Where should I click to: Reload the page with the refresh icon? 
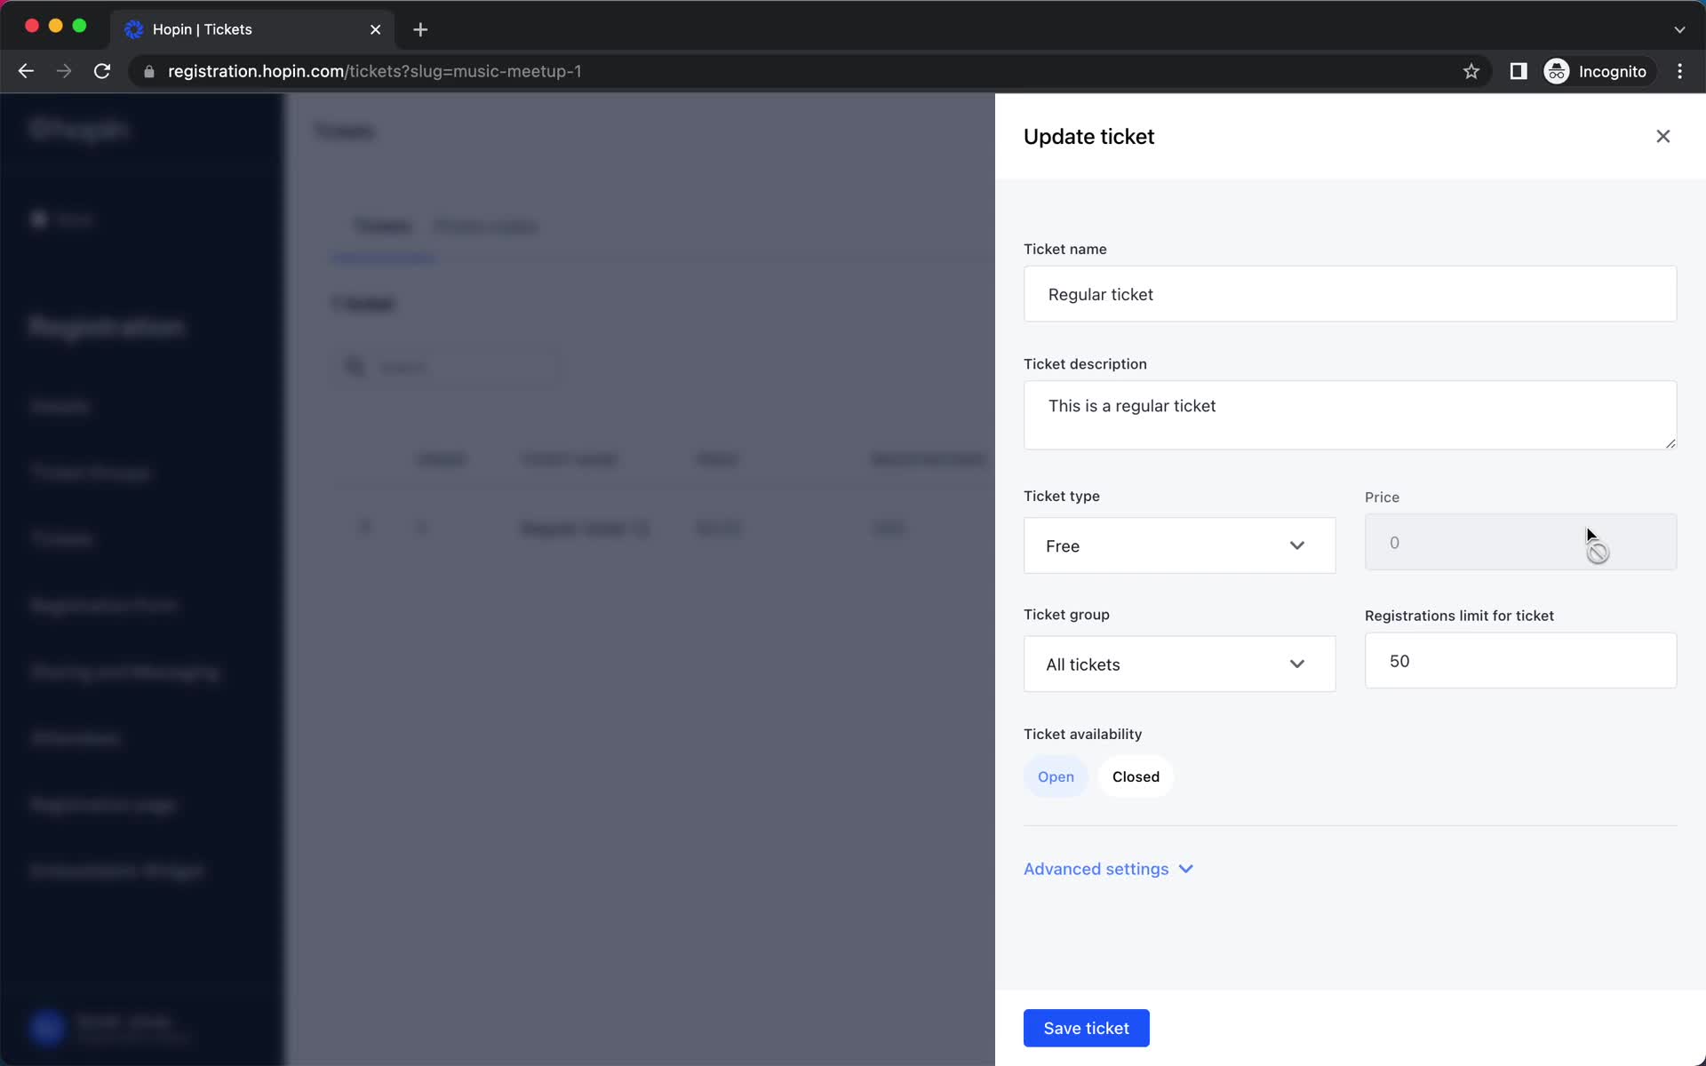coord(102,71)
